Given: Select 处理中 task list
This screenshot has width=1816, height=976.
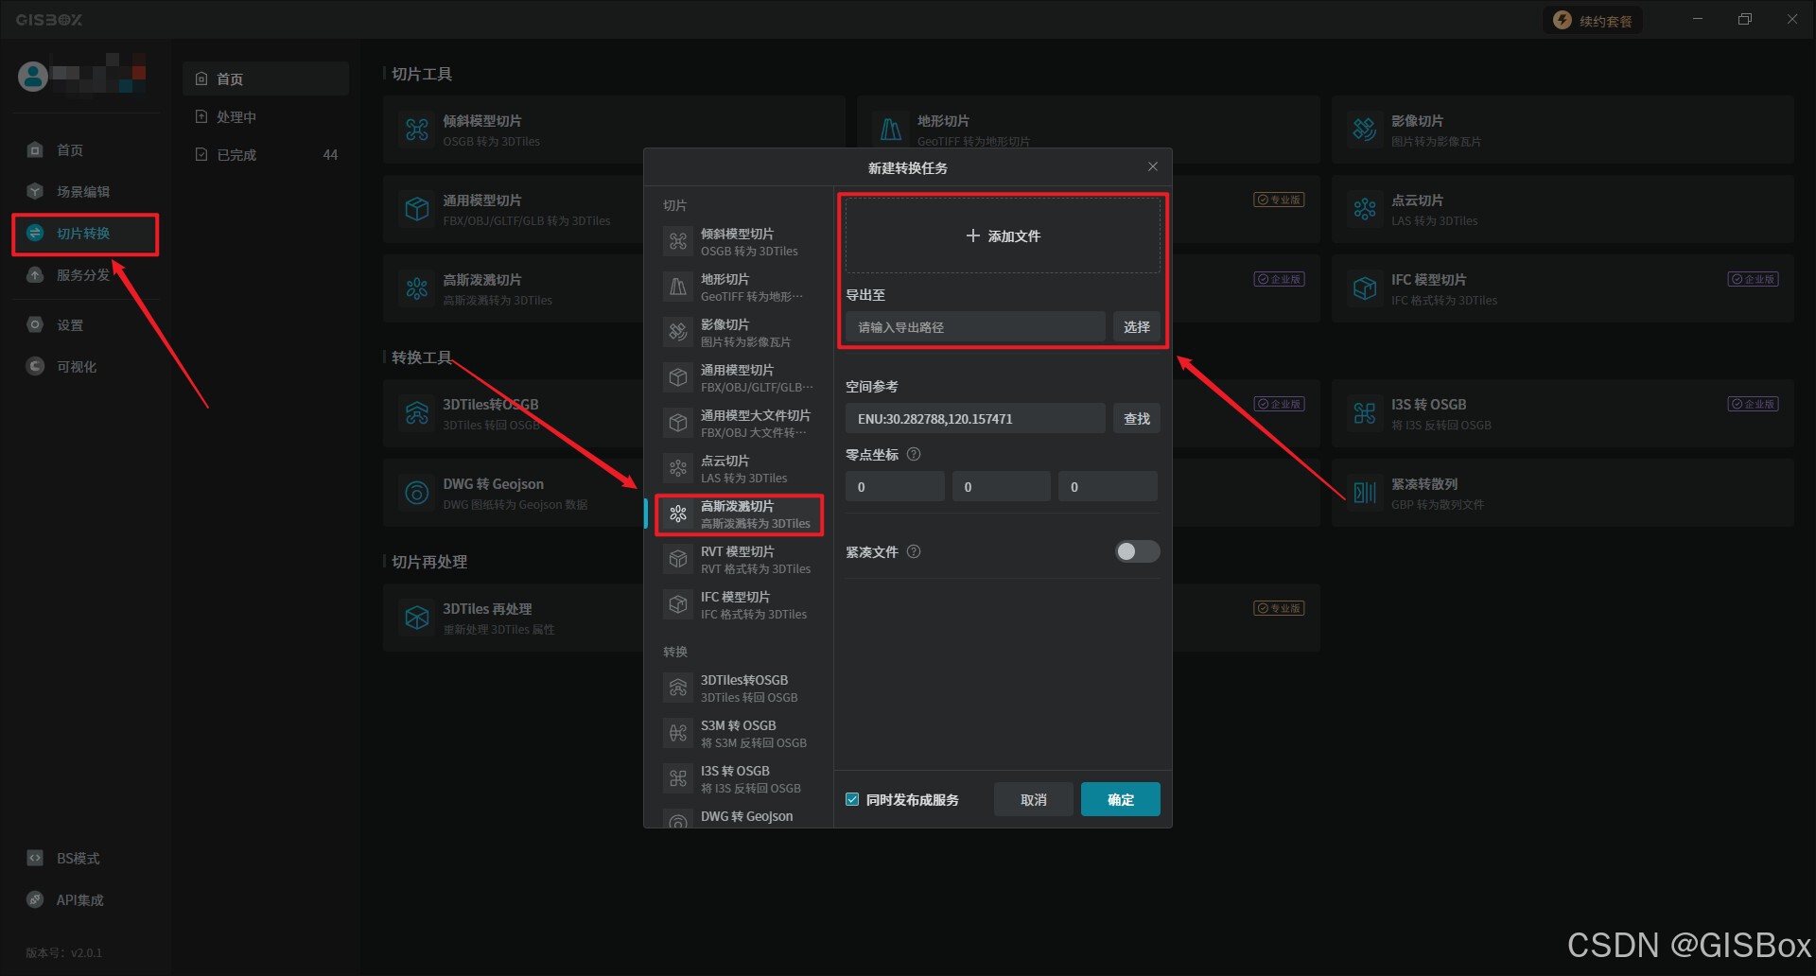Looking at the screenshot, I should [265, 116].
